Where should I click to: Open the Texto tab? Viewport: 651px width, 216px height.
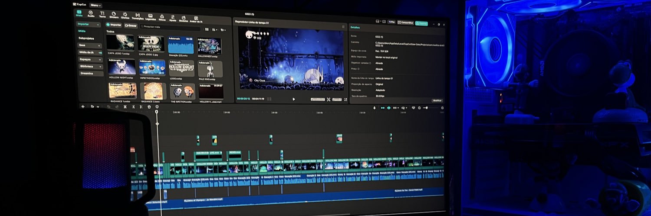click(x=102, y=15)
